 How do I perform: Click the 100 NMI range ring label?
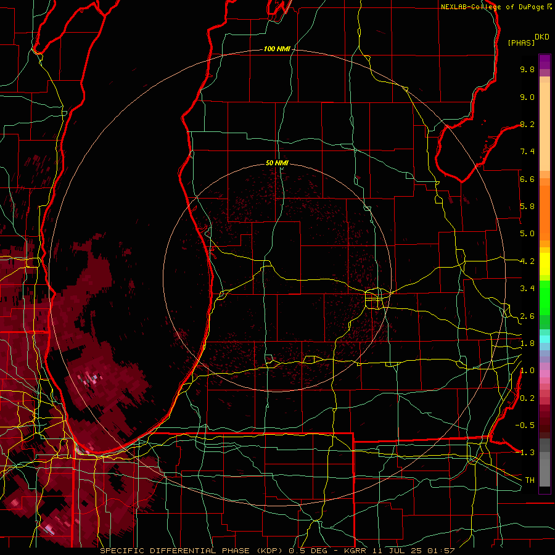point(277,49)
